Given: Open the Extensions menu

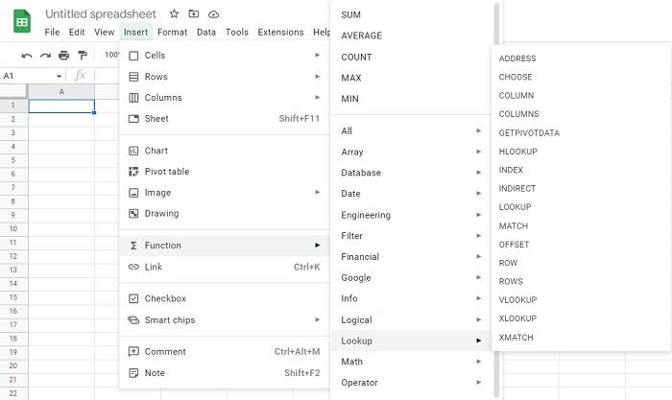Looking at the screenshot, I should (x=280, y=32).
